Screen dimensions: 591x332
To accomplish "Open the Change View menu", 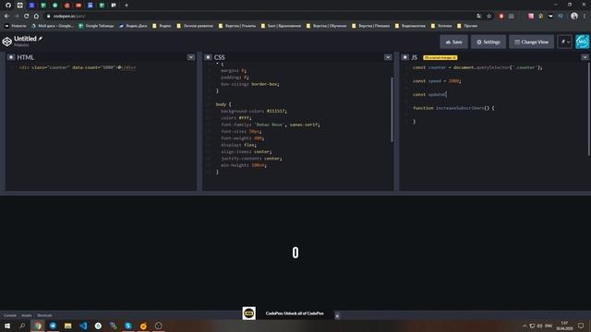I will click(x=532, y=41).
